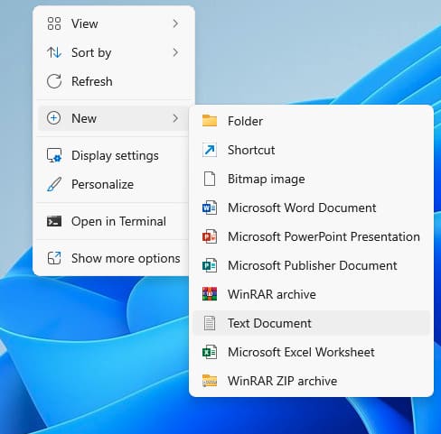Viewport: 441px width, 434px height.
Task: Click the blank Bitmap image icon
Action: coord(210,179)
